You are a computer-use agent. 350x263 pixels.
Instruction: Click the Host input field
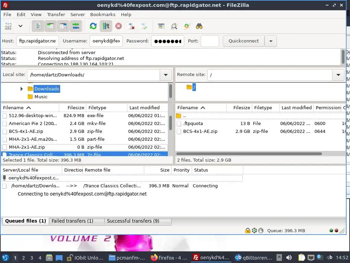click(38, 41)
